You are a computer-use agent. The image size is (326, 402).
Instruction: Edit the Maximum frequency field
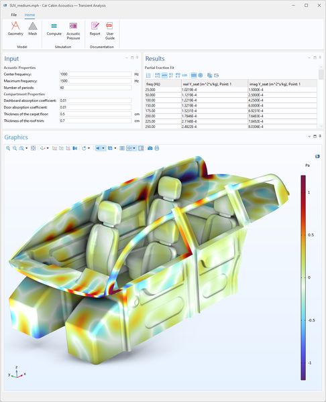click(95, 81)
